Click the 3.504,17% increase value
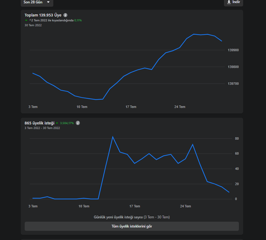Viewport: 266px width, 240px height. point(67,123)
